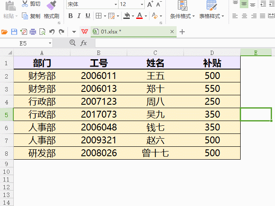Viewport: 275px width, 206px height.
Task: Expand borders dropdown arrow
Action: click(105, 16)
